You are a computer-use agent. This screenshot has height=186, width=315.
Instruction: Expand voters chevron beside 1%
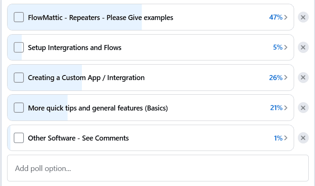pyautogui.click(x=286, y=138)
